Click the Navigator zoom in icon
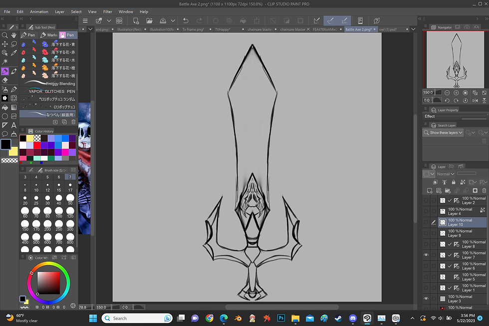489x326 pixels. (x=456, y=93)
